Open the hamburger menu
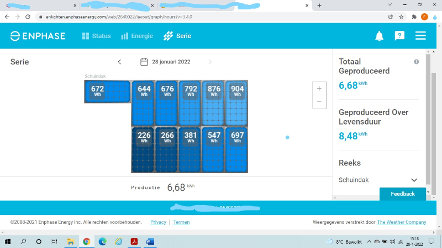442x248 pixels. pyautogui.click(x=420, y=36)
